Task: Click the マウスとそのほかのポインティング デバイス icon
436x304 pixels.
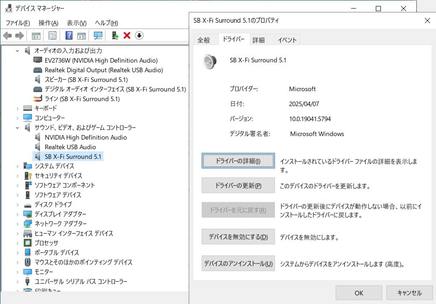Action: click(x=27, y=262)
